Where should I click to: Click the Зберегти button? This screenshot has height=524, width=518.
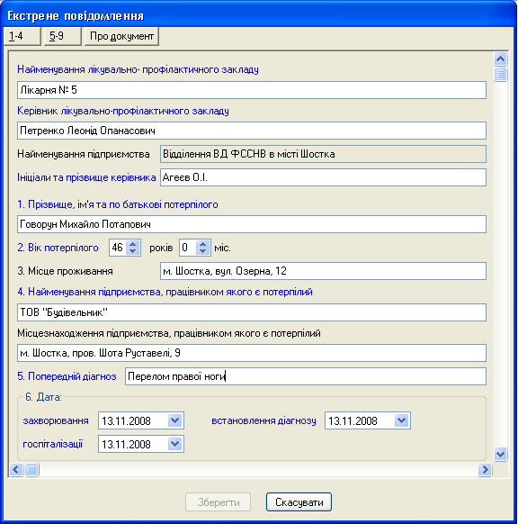[x=219, y=502]
